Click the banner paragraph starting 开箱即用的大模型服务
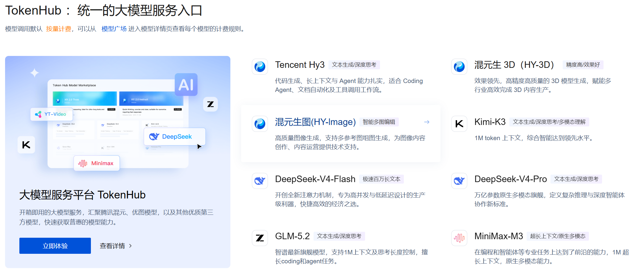Screen dimensions: 636x277 click(117, 217)
